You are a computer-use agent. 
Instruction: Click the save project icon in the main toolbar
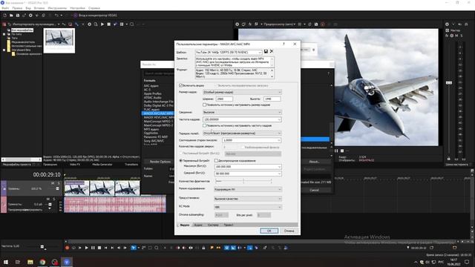[x=18, y=15]
